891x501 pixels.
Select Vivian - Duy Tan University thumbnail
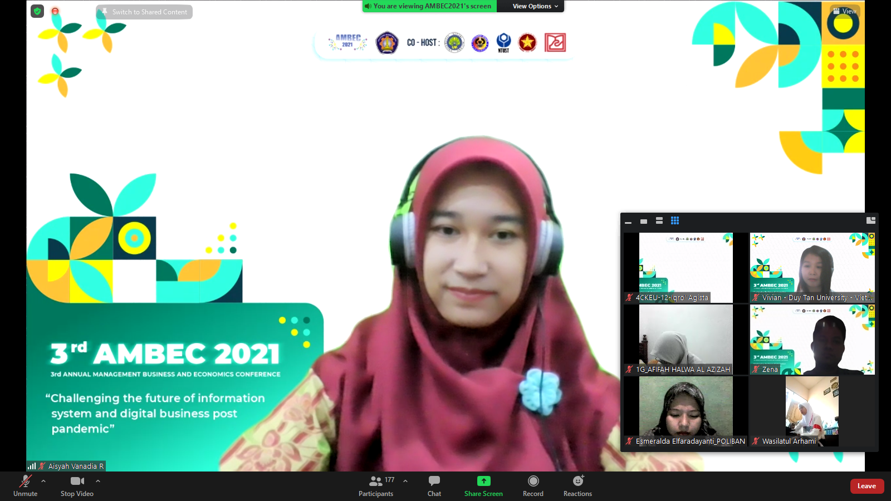(812, 268)
